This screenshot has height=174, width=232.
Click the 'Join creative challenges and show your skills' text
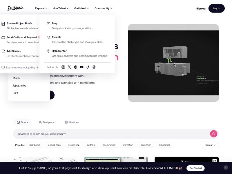[77, 42]
